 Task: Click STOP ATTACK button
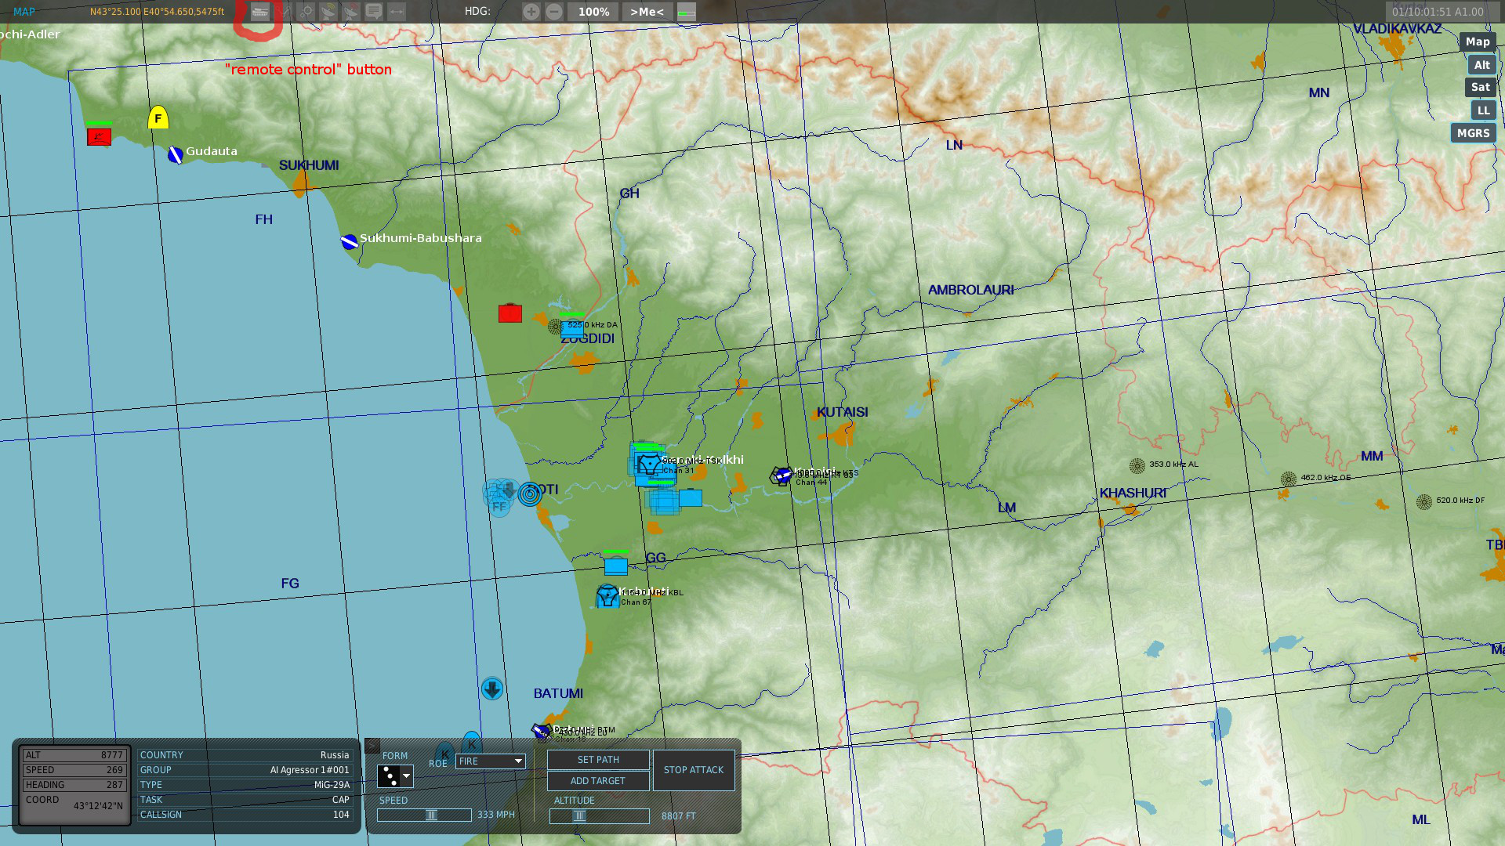click(694, 770)
